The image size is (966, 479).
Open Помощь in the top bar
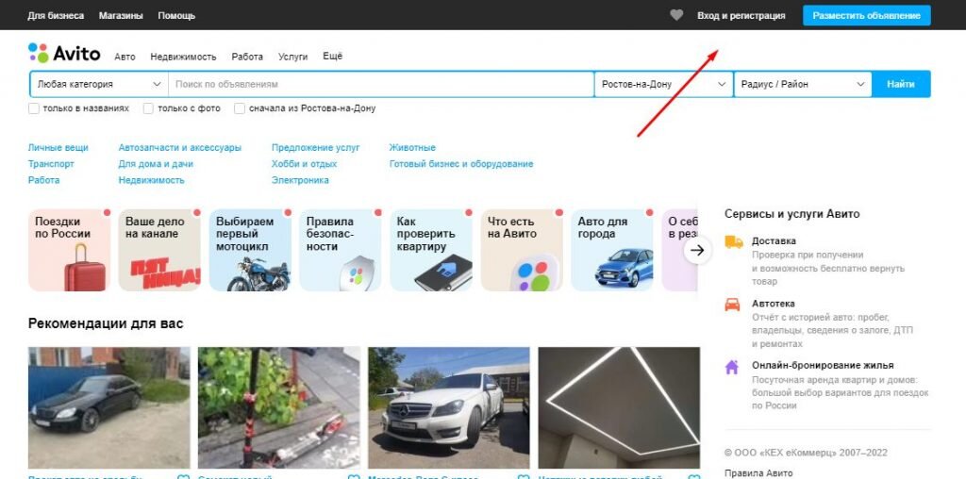[176, 15]
